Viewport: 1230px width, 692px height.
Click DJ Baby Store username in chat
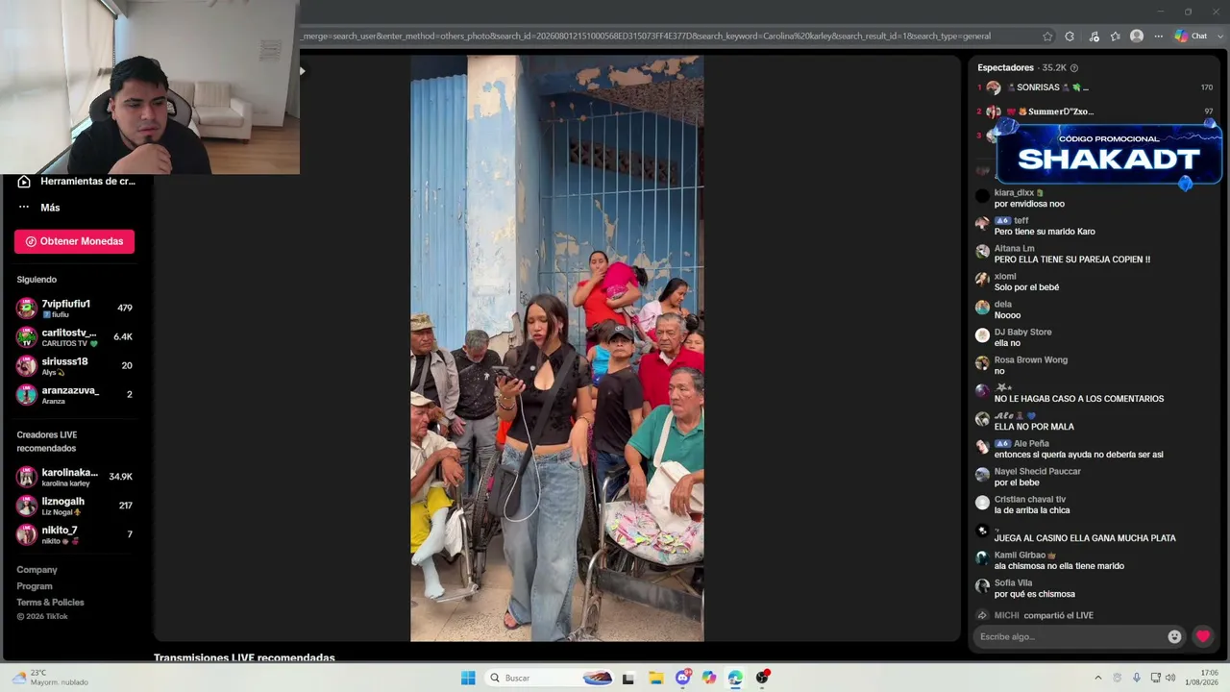pyautogui.click(x=1022, y=333)
